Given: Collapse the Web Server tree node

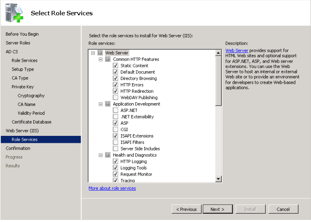Looking at the screenshot, I should pos(93,53).
